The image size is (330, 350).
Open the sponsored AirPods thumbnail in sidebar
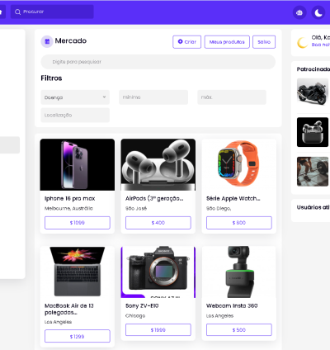tap(313, 132)
